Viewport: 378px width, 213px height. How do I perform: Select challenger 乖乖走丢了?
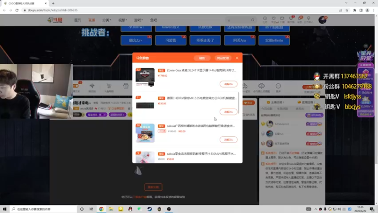click(205, 40)
